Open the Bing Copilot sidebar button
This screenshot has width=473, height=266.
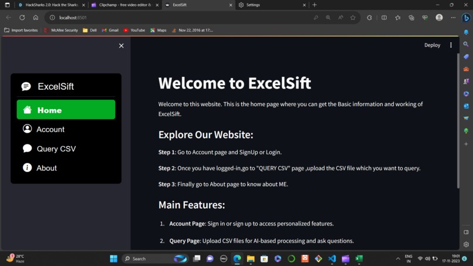(466, 18)
